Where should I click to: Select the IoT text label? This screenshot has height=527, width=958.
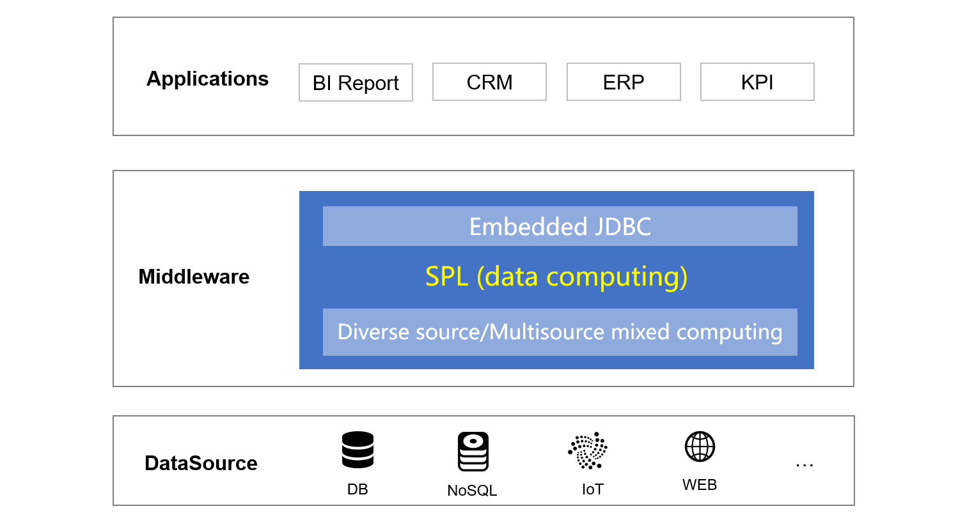pyautogui.click(x=592, y=489)
